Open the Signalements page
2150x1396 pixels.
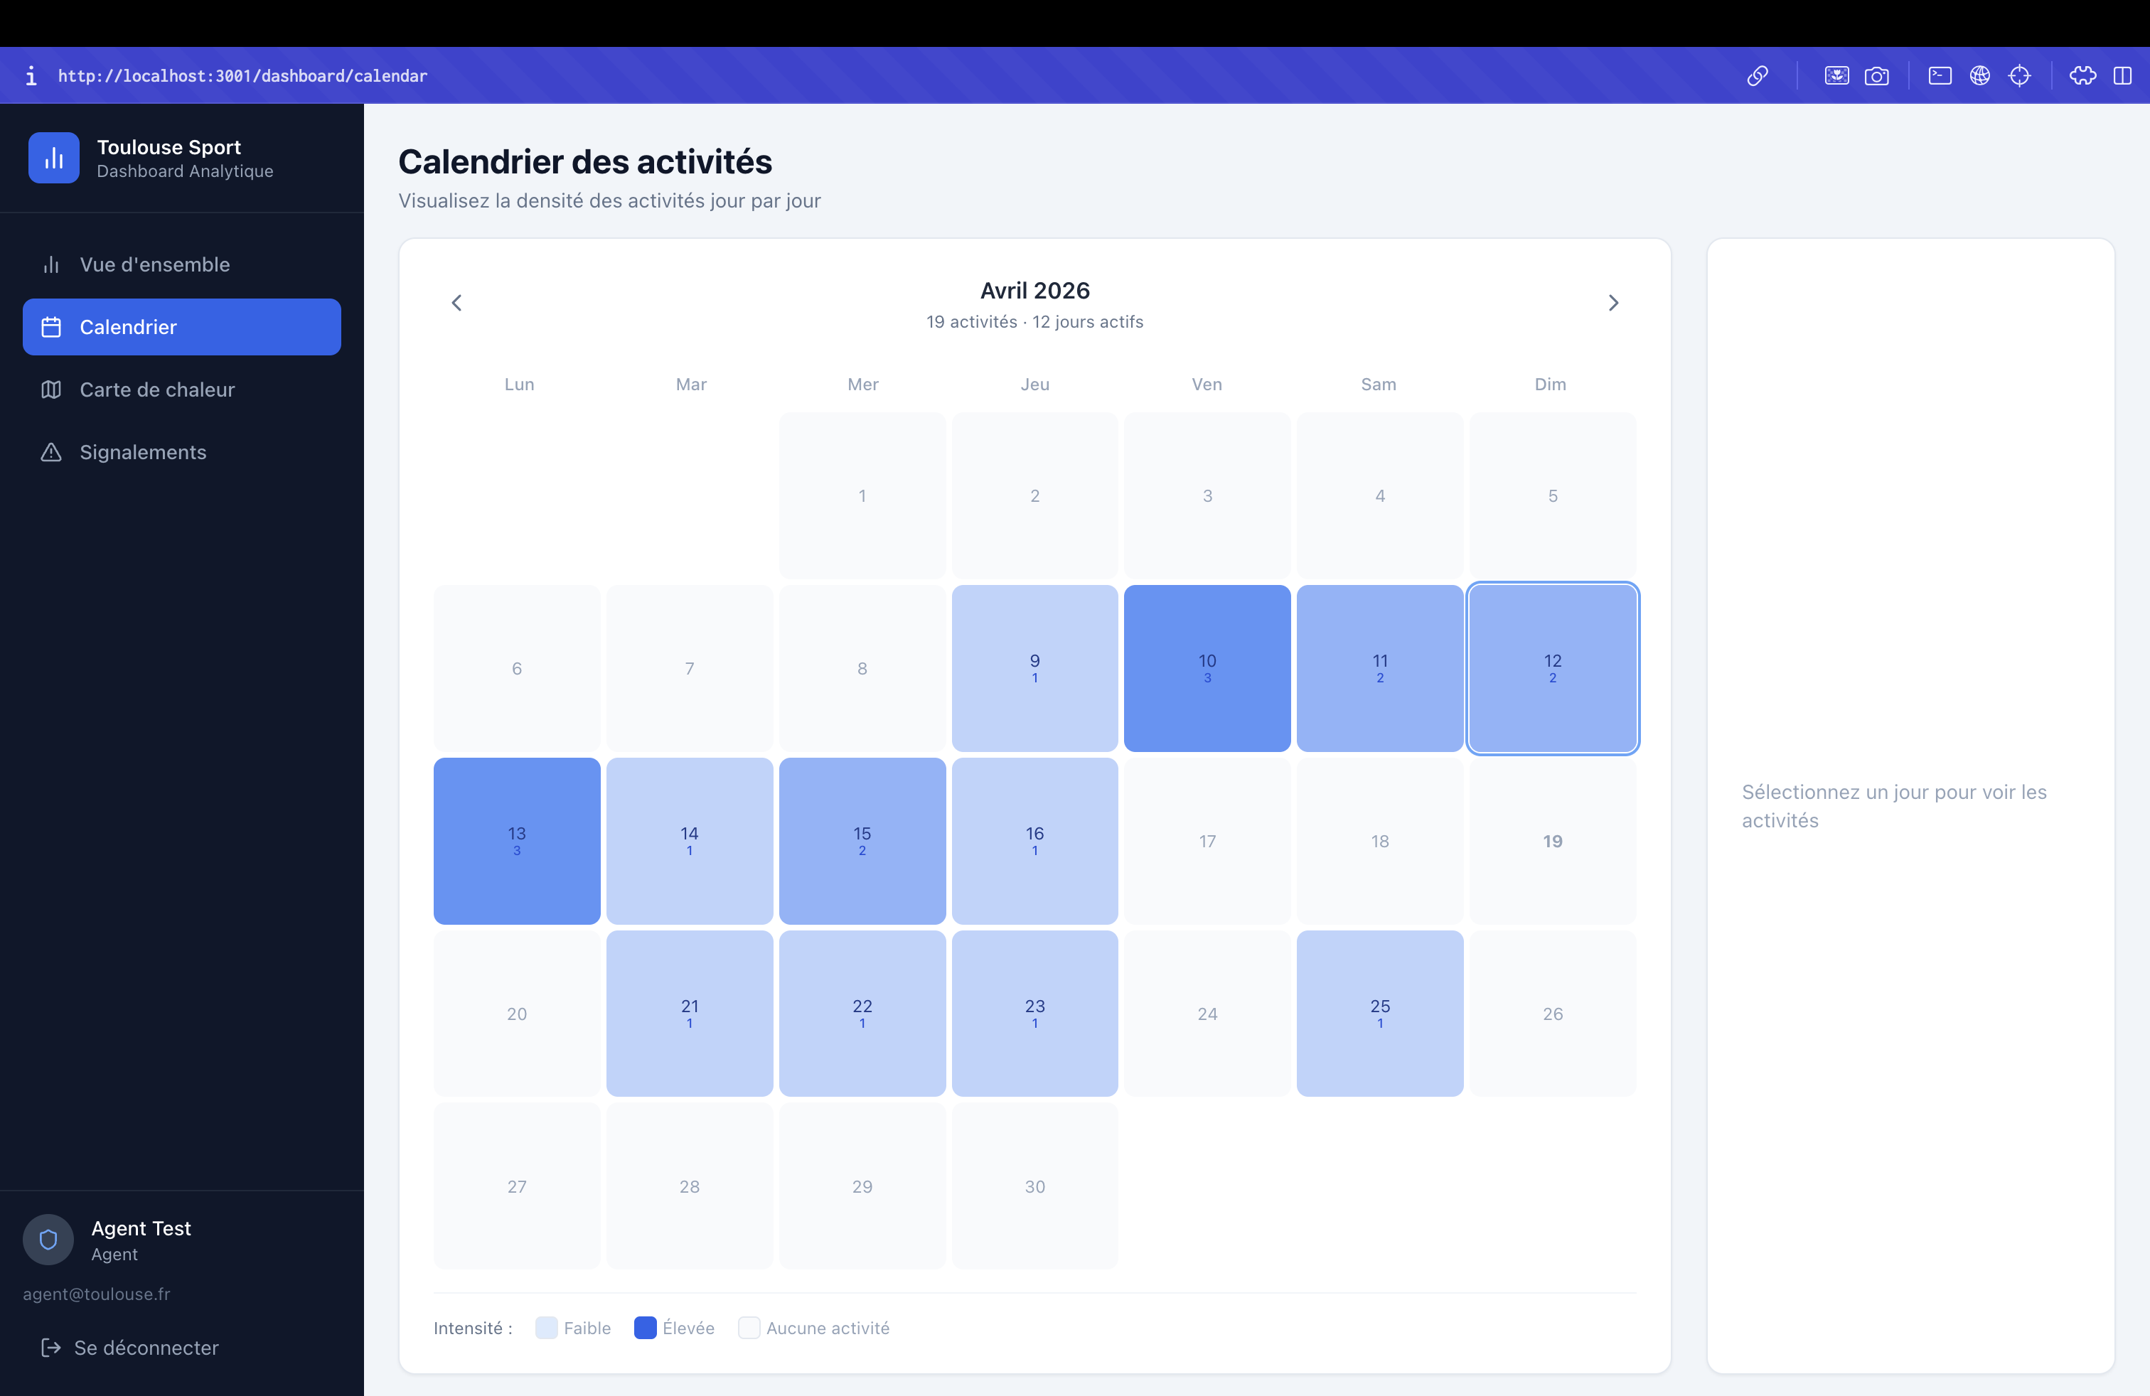click(x=181, y=452)
